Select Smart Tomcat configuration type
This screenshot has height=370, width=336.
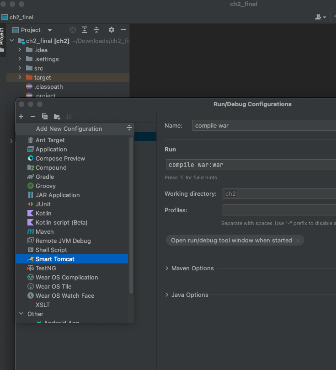point(72,259)
